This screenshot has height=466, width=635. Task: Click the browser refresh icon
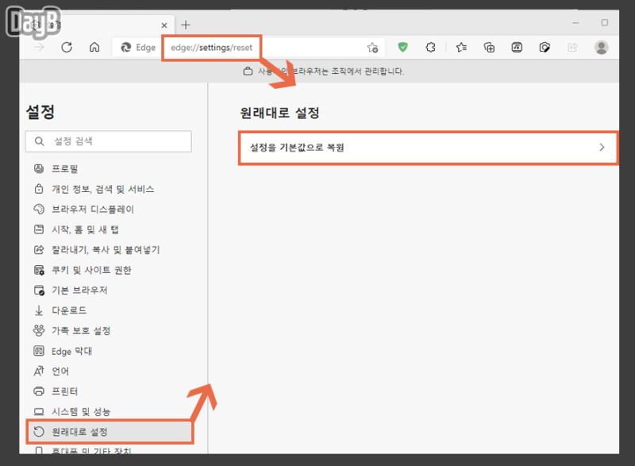pos(67,48)
